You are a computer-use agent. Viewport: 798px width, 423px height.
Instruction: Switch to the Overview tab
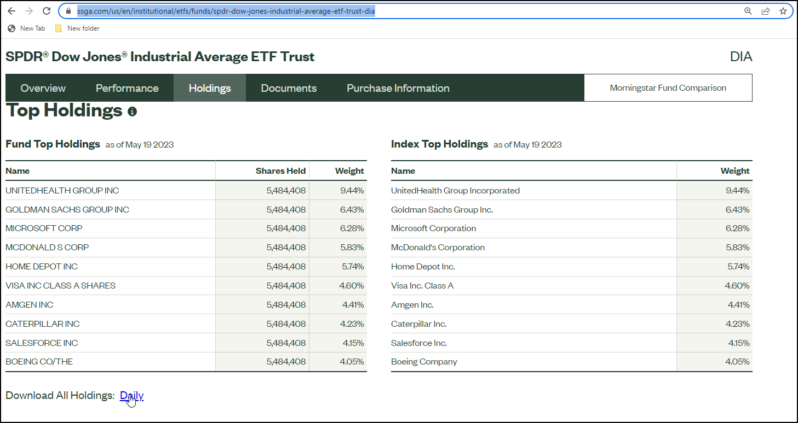pos(43,88)
